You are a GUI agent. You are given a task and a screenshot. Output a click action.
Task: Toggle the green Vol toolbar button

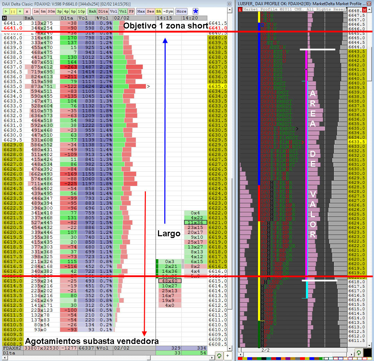pos(123,11)
